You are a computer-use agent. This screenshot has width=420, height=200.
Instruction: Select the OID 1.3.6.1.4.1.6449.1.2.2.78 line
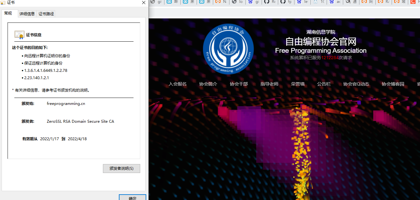(46, 71)
